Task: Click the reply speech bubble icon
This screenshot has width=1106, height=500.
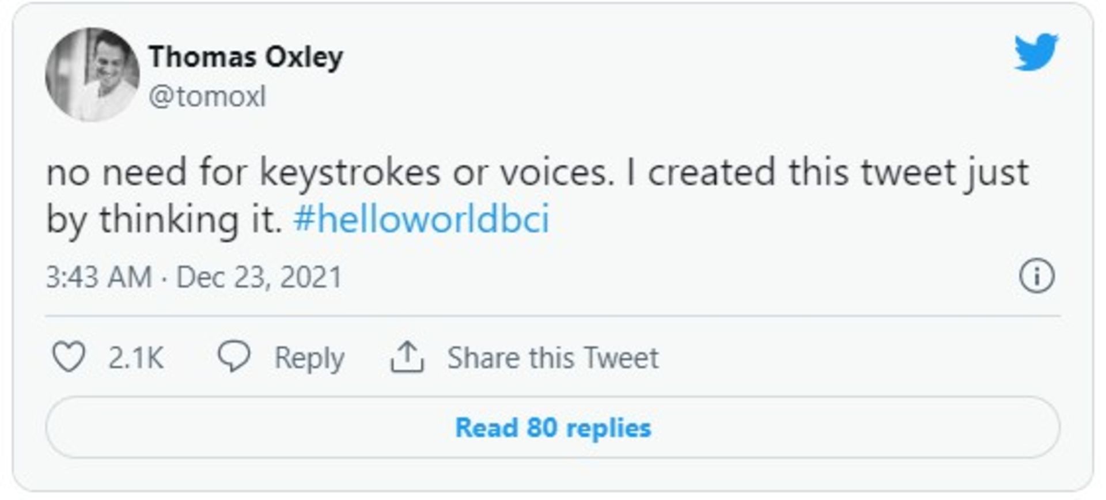Action: tap(233, 356)
